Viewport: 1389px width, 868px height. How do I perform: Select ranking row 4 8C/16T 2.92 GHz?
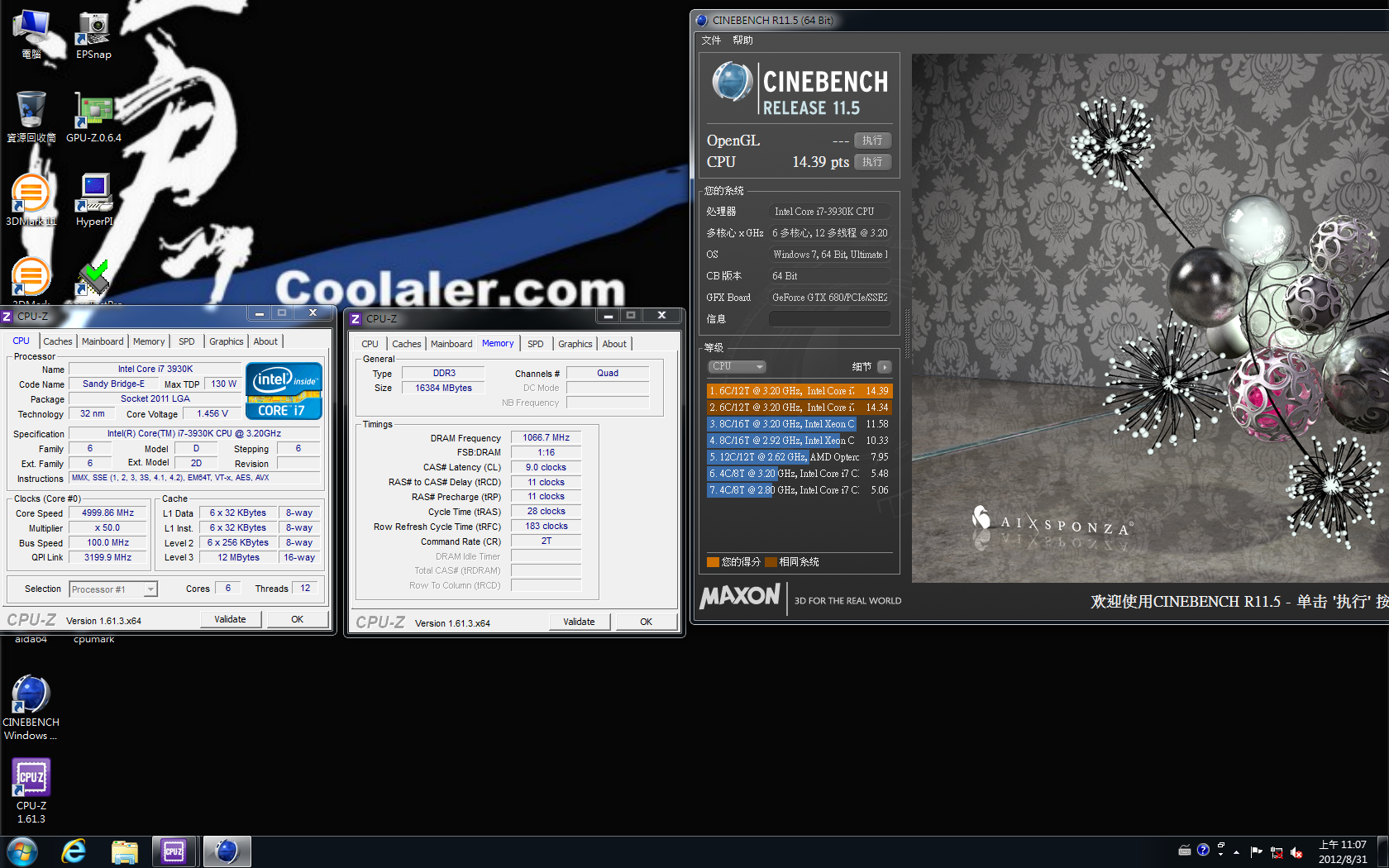coord(800,441)
